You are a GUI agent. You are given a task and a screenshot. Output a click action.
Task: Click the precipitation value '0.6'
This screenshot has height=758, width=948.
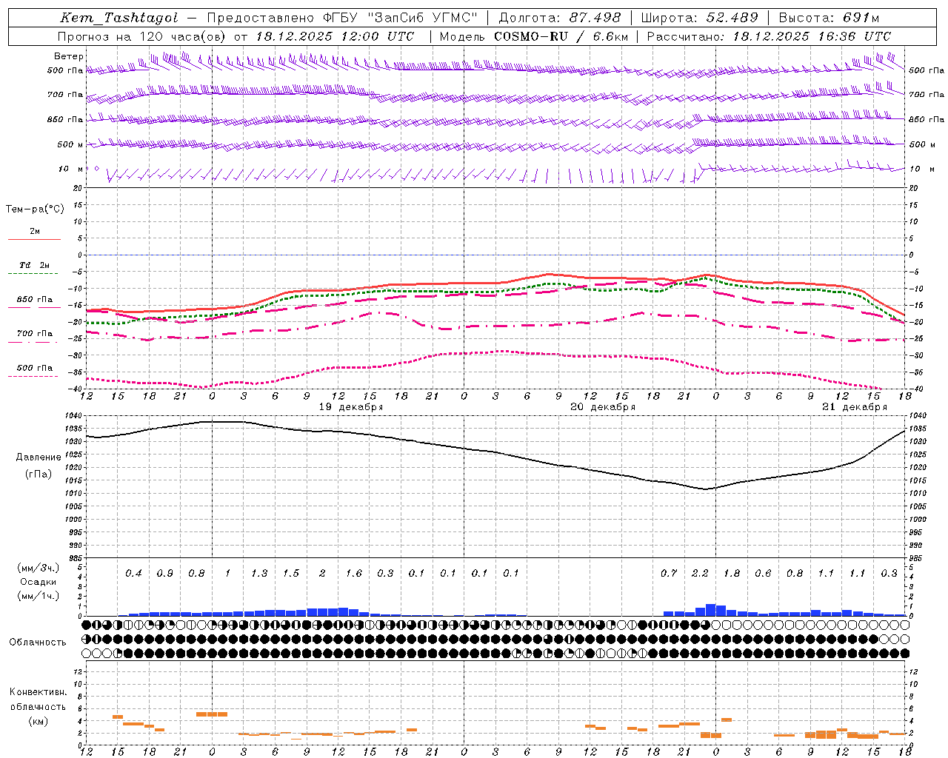coord(763,574)
